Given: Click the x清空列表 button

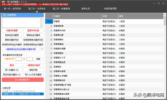Looking at the screenshot, I should (x=33, y=70).
